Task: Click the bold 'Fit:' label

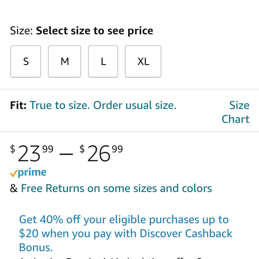Action: tap(18, 105)
